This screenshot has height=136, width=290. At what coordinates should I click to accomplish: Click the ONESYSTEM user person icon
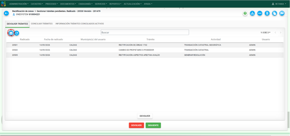pos(14,14)
